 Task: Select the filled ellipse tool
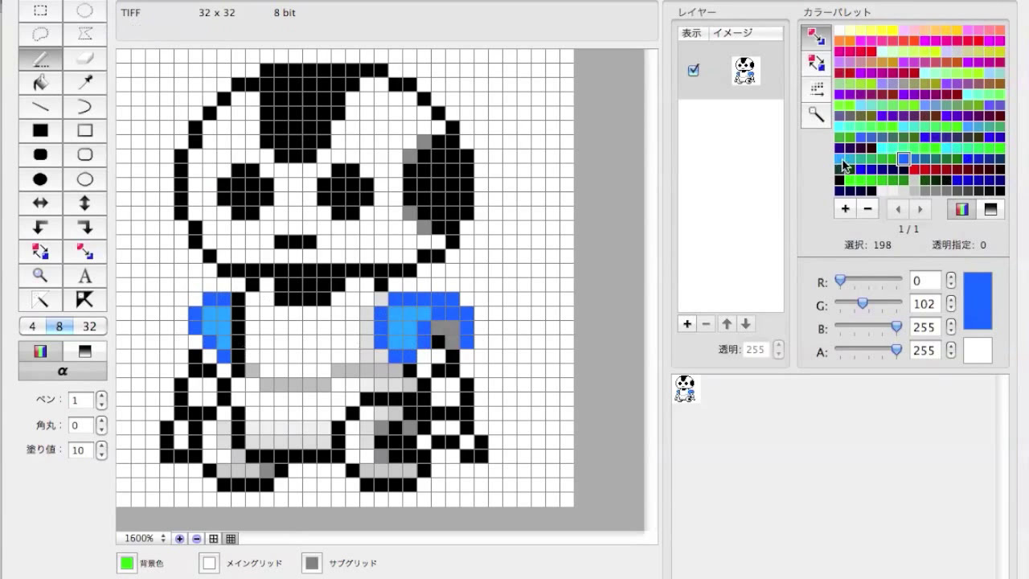40,179
